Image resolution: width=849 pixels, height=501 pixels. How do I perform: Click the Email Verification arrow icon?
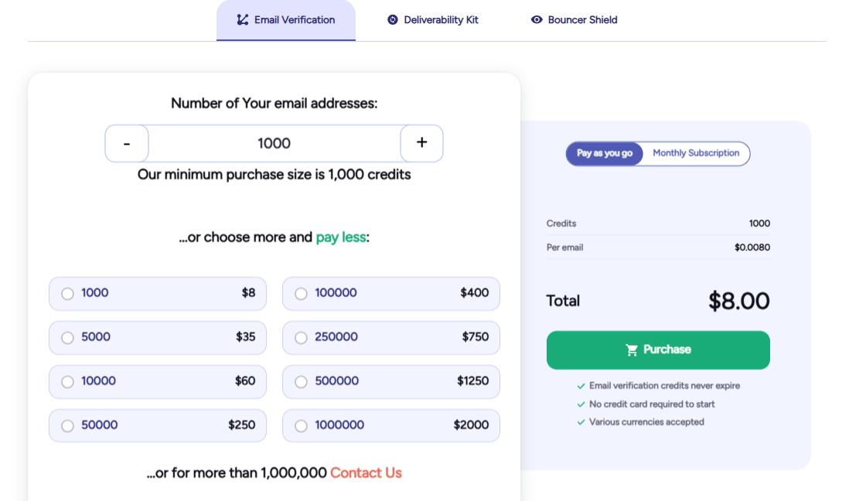pyautogui.click(x=240, y=19)
